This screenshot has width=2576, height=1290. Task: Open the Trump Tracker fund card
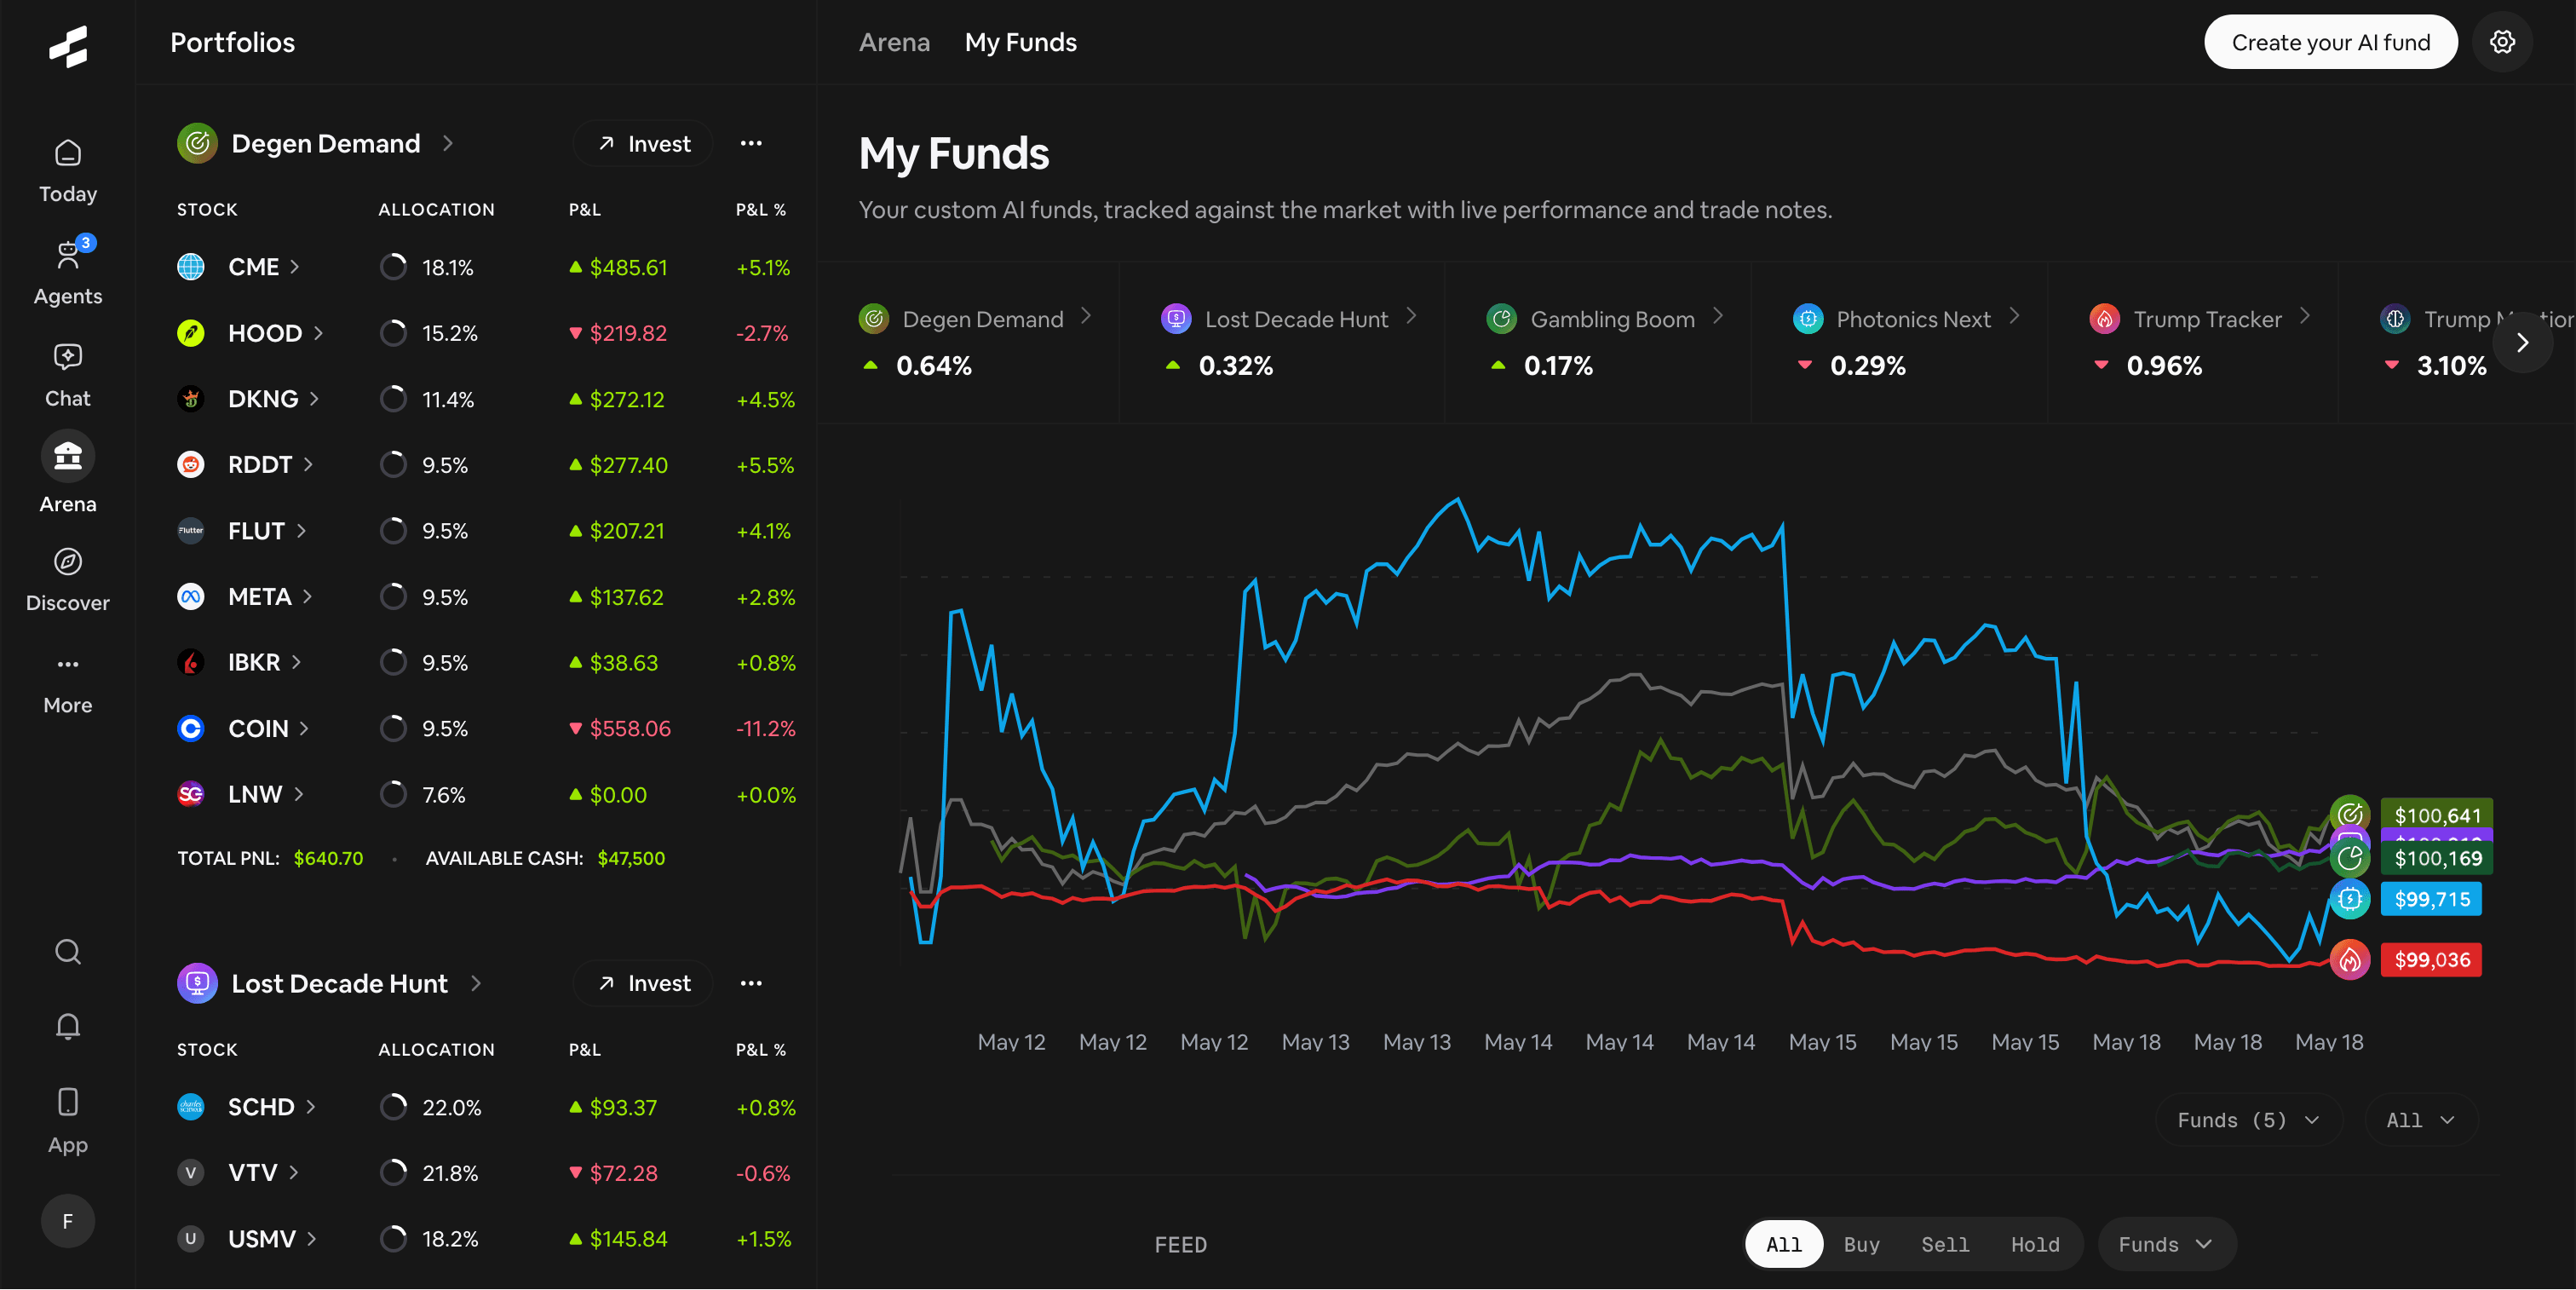(x=2193, y=342)
